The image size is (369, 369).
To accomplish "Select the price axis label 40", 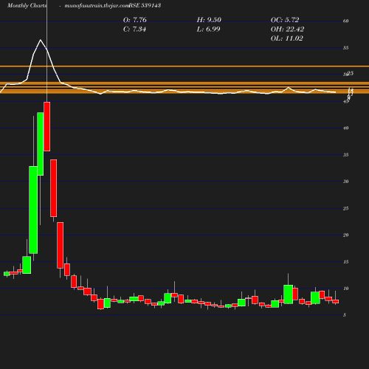I will [345, 128].
